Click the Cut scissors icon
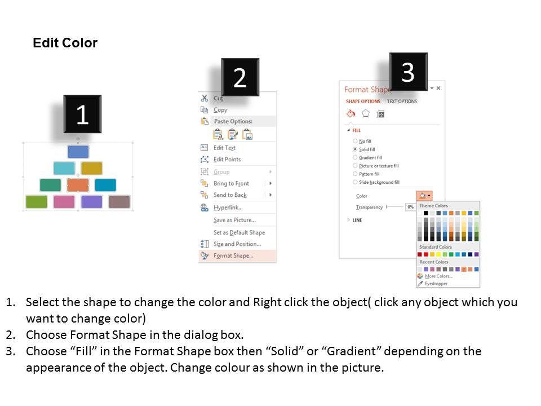541x406 pixels. [x=204, y=98]
